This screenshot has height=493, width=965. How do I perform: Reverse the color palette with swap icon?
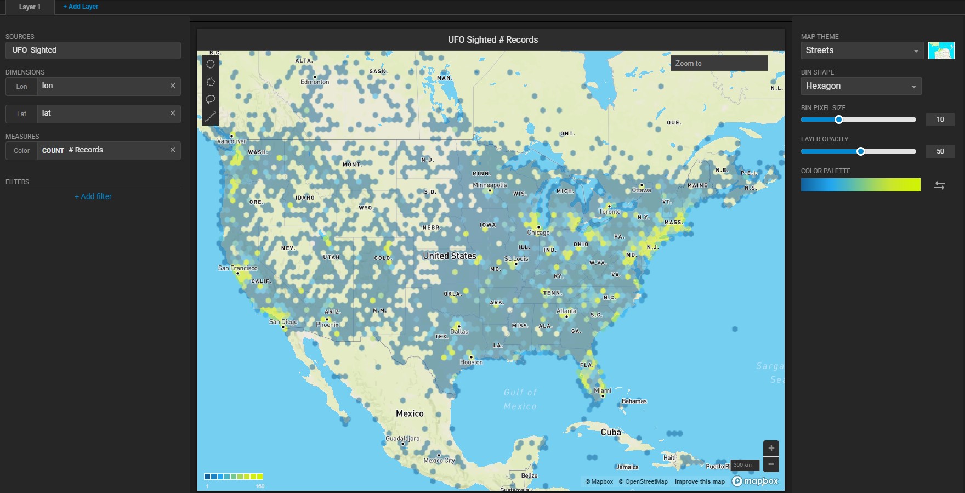pos(939,185)
